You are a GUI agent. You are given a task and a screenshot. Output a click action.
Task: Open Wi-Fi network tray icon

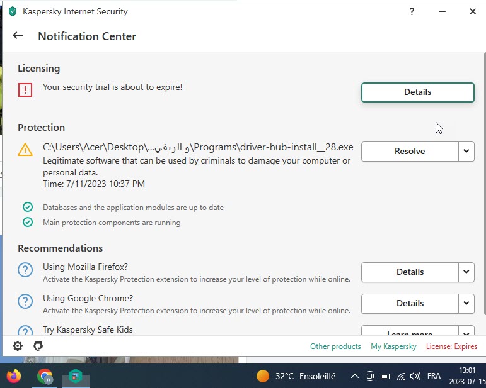point(401,376)
